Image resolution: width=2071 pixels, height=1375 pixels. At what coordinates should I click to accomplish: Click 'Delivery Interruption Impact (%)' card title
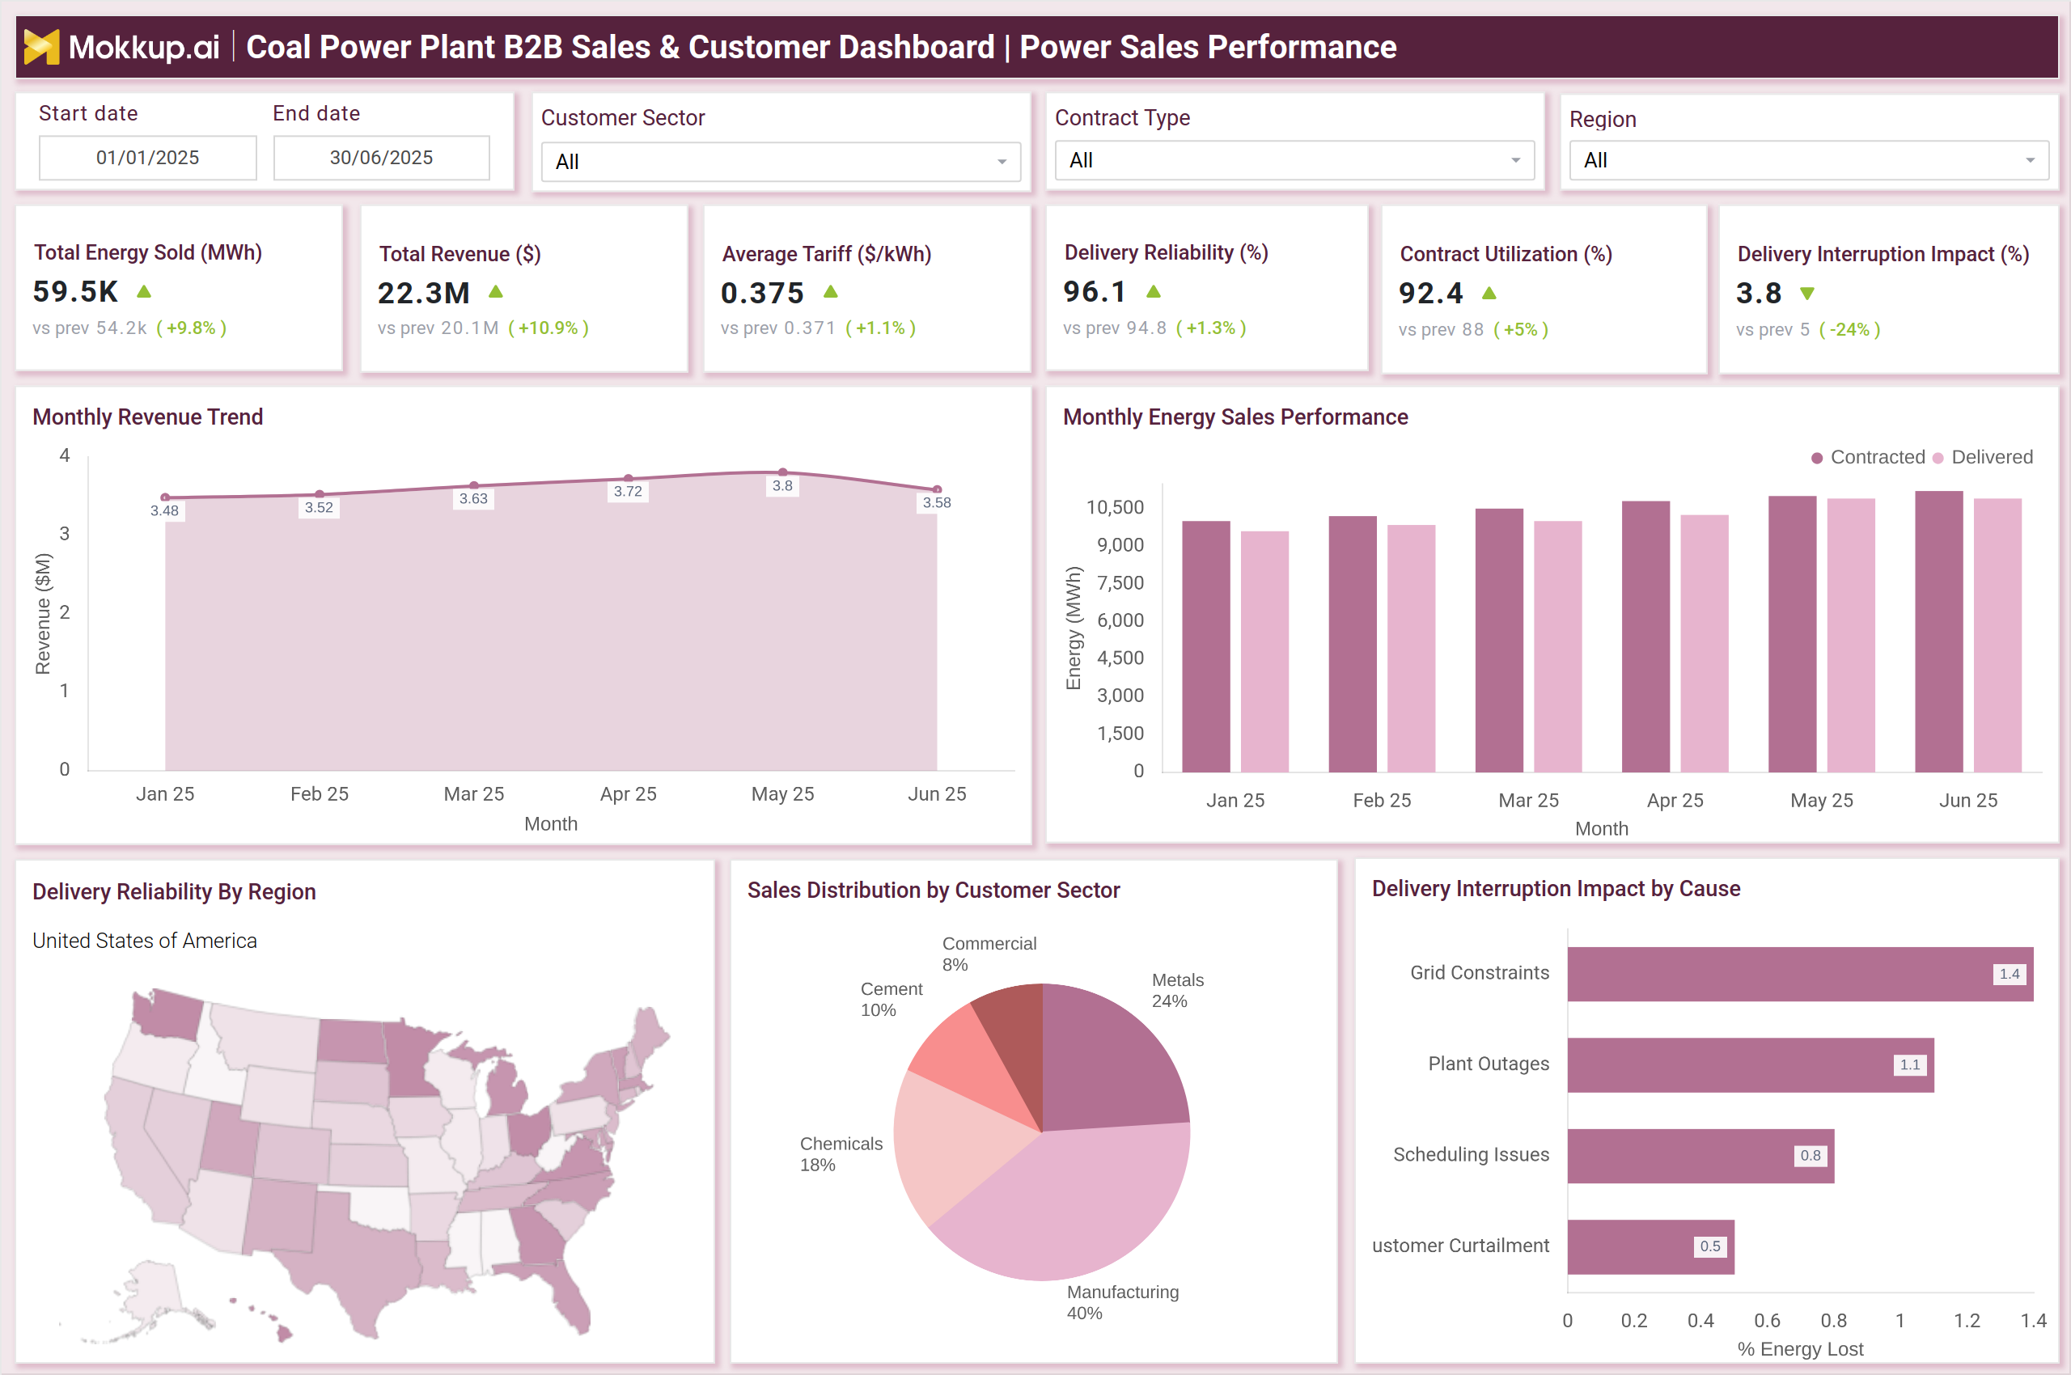1883,254
